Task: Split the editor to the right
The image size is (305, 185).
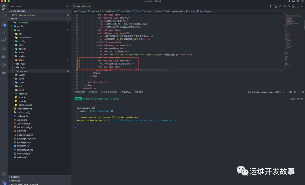Action: [298, 6]
